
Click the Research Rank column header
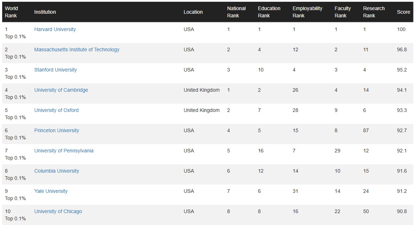pos(374,12)
